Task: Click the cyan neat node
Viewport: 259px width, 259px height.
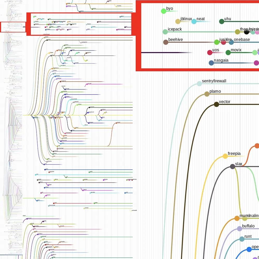Action: pos(194,21)
